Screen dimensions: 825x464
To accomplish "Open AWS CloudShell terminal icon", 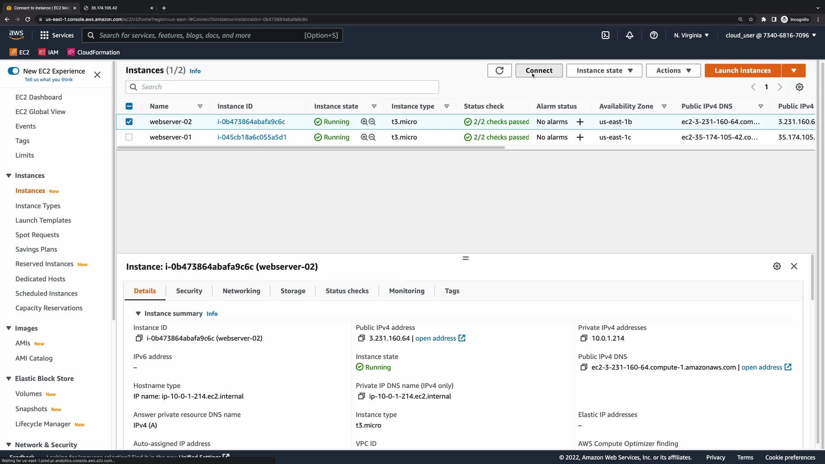I will [605, 35].
